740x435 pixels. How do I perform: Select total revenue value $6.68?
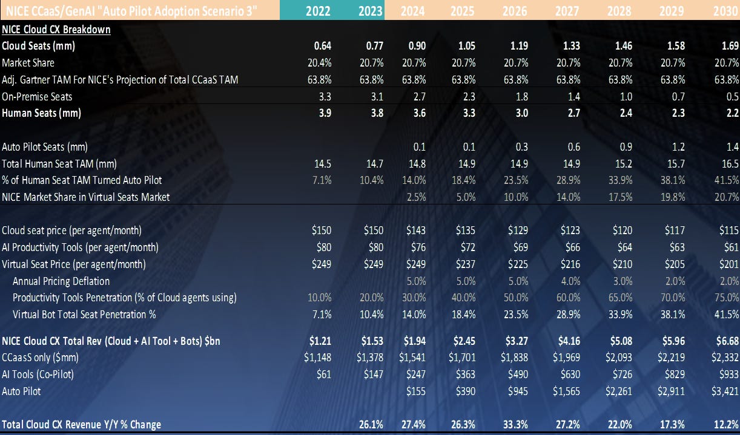coord(726,341)
